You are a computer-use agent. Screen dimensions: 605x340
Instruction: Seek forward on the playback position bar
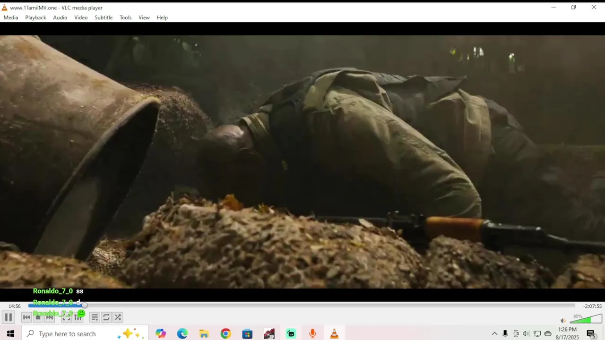pos(302,306)
